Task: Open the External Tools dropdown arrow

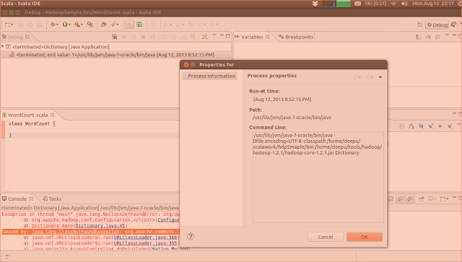Action: pyautogui.click(x=82, y=25)
